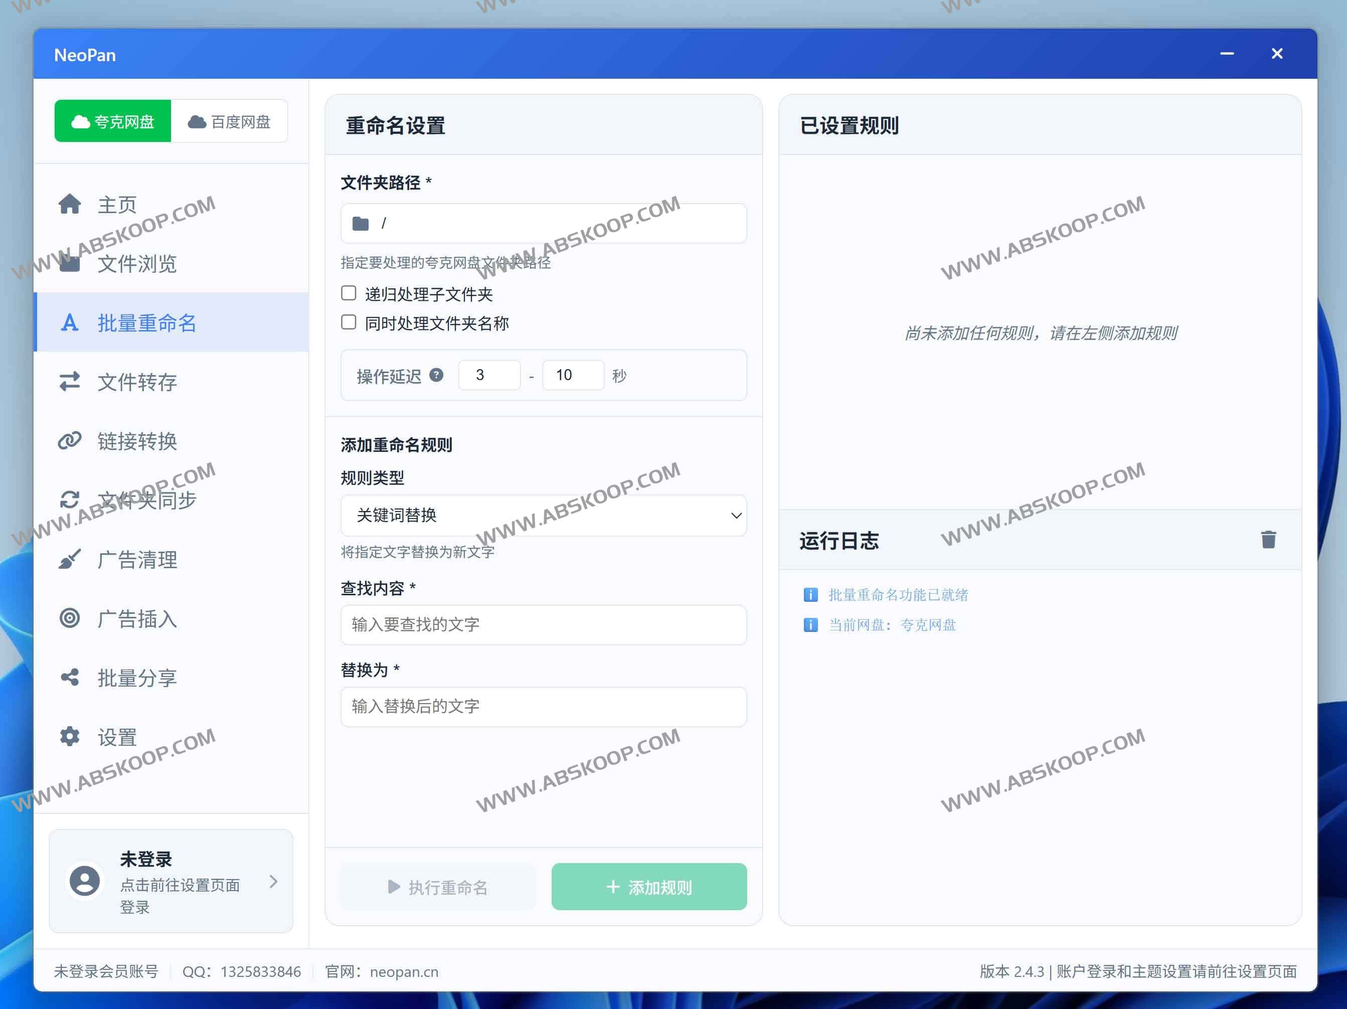Open the folder picker in 文件夹路径

[361, 223]
